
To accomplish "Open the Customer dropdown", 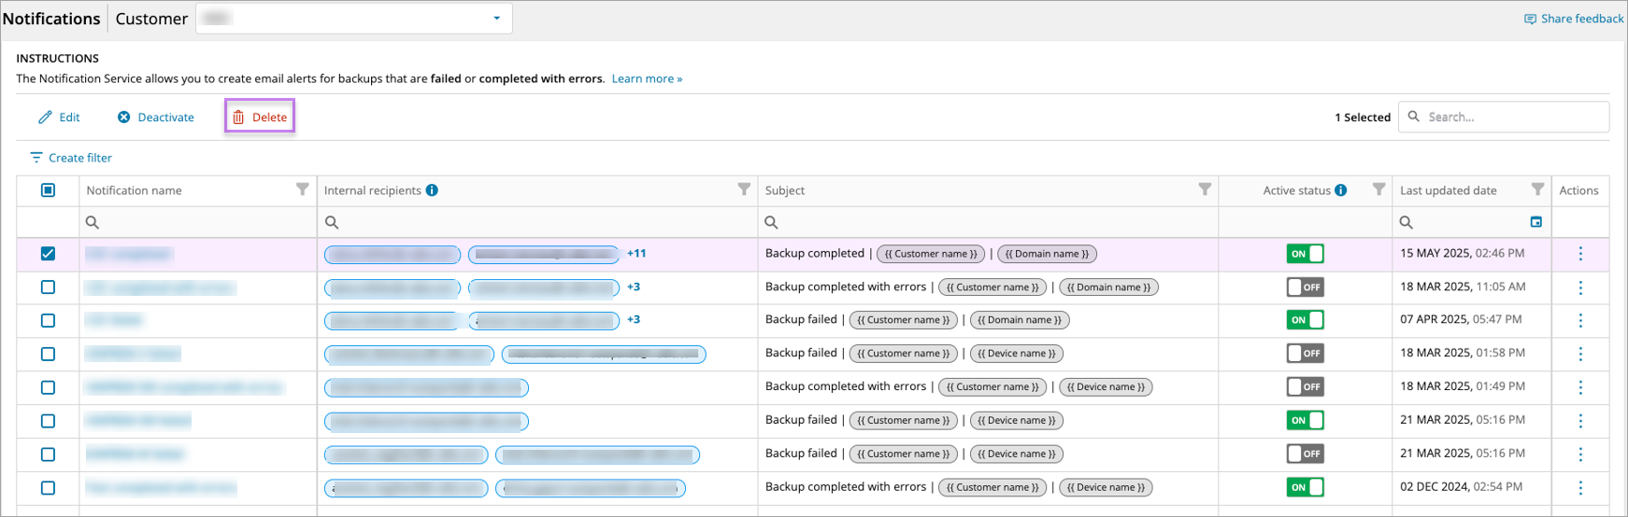I will 353,19.
